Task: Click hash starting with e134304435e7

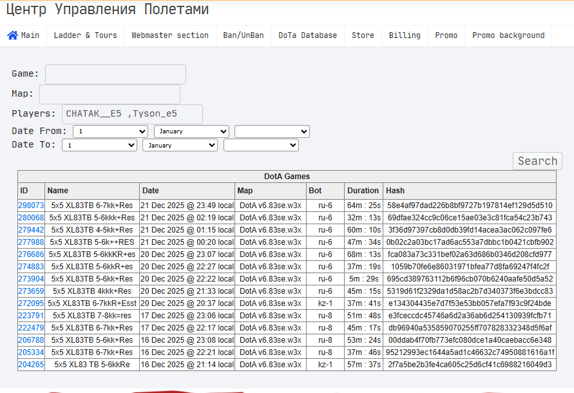Action: pyautogui.click(x=470, y=303)
